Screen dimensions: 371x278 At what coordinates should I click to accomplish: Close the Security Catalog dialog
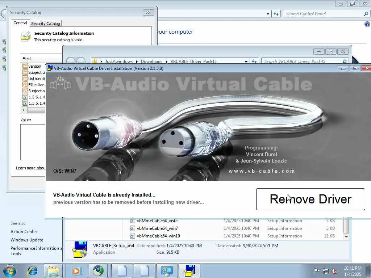(148, 13)
